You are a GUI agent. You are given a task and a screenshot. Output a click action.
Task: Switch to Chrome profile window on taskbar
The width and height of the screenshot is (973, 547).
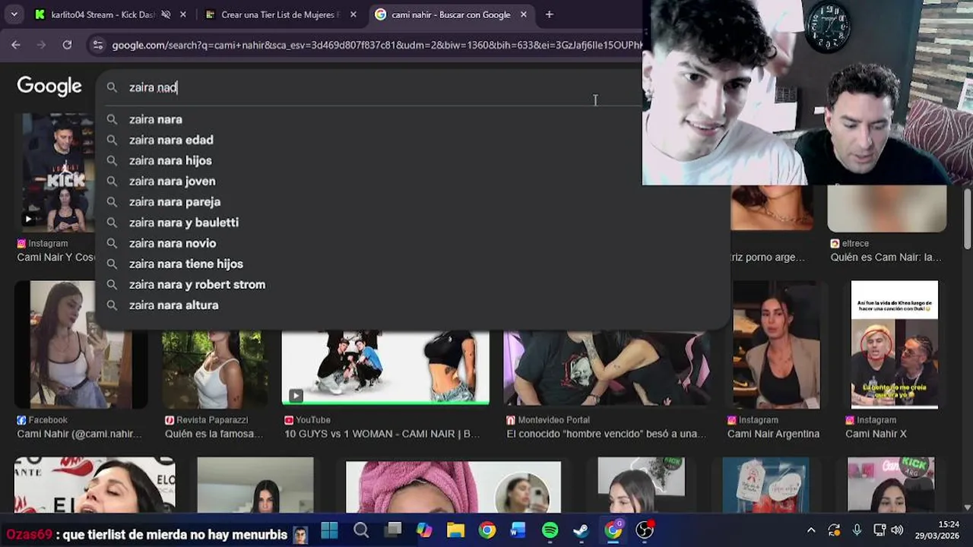coord(613,530)
